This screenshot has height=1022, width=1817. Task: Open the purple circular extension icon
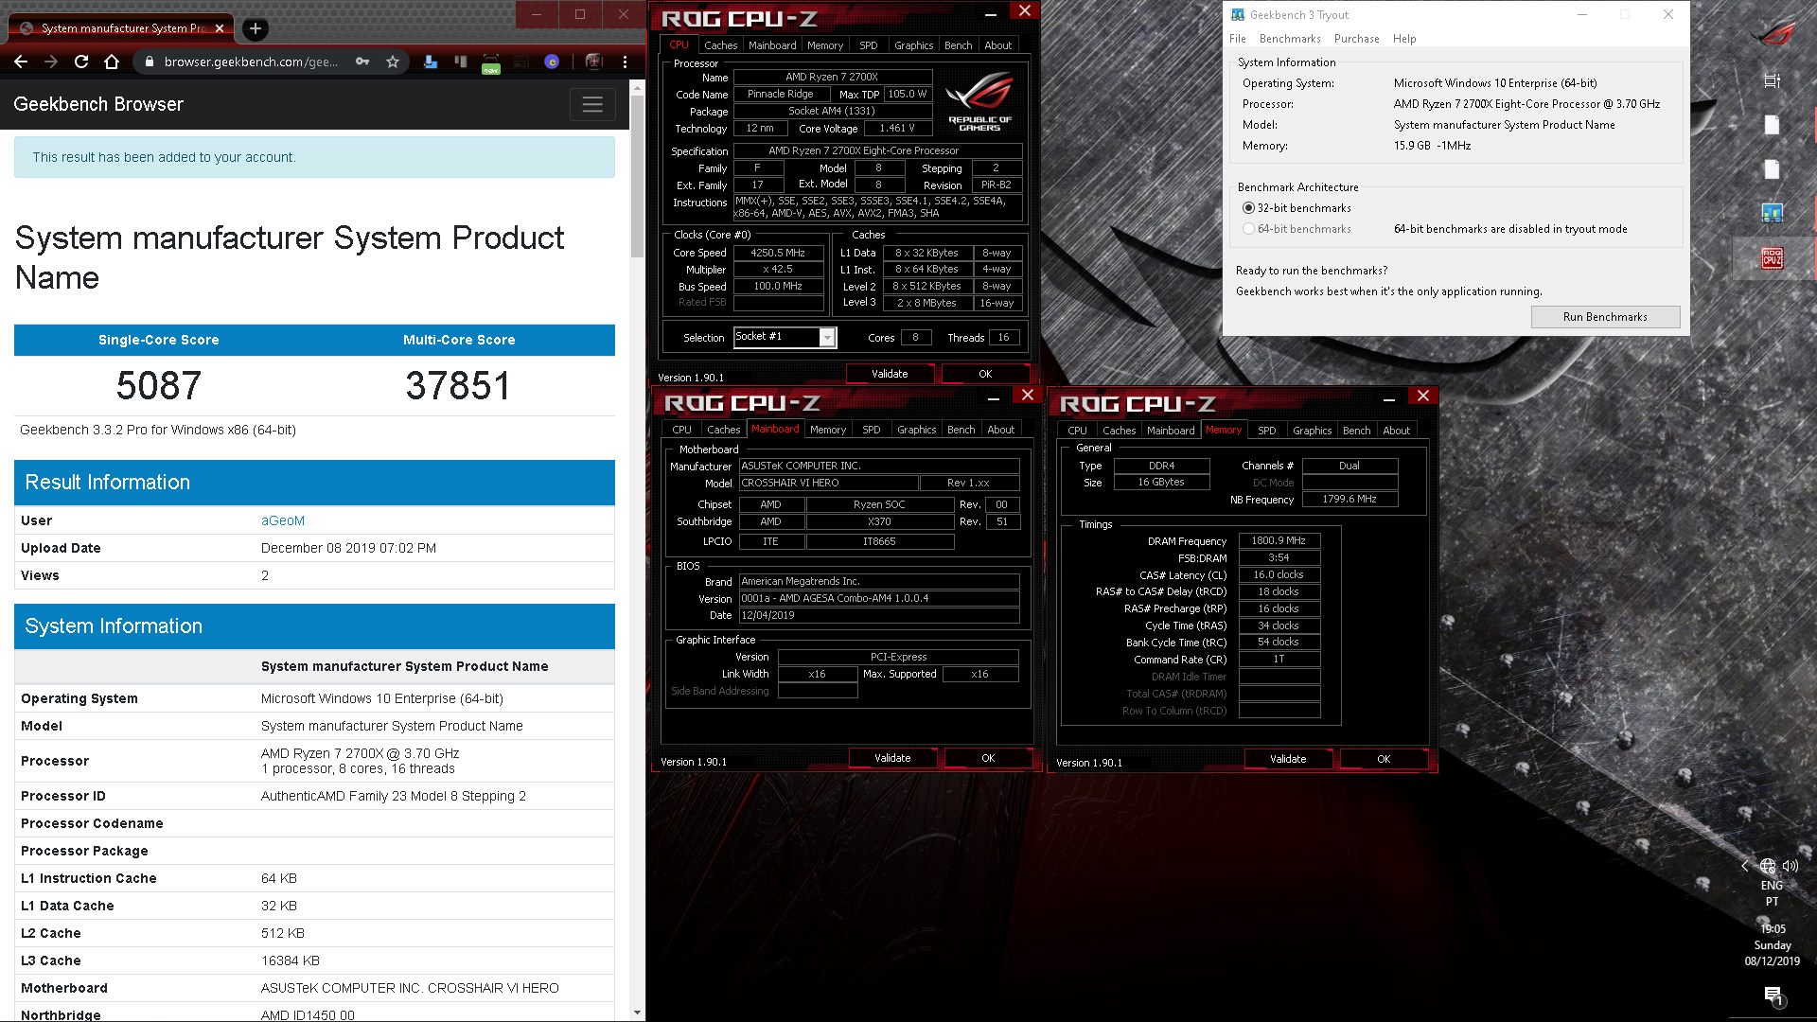(552, 62)
